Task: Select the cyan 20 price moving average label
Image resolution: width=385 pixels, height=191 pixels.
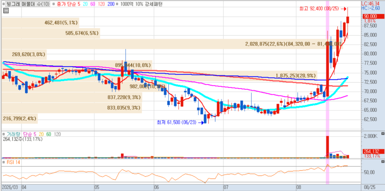Action: (x=85, y=4)
